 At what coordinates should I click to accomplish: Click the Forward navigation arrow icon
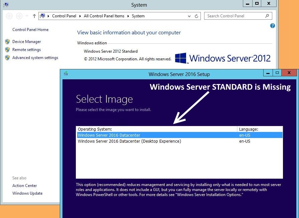19,16
